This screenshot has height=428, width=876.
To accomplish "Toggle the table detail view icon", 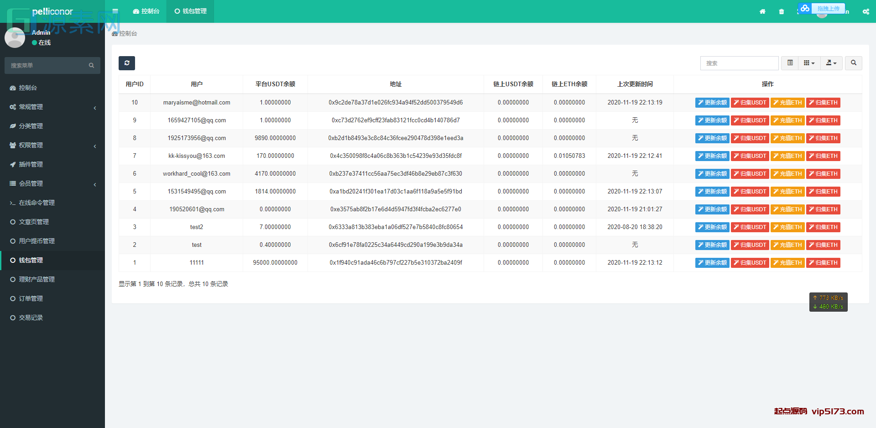I will [790, 63].
